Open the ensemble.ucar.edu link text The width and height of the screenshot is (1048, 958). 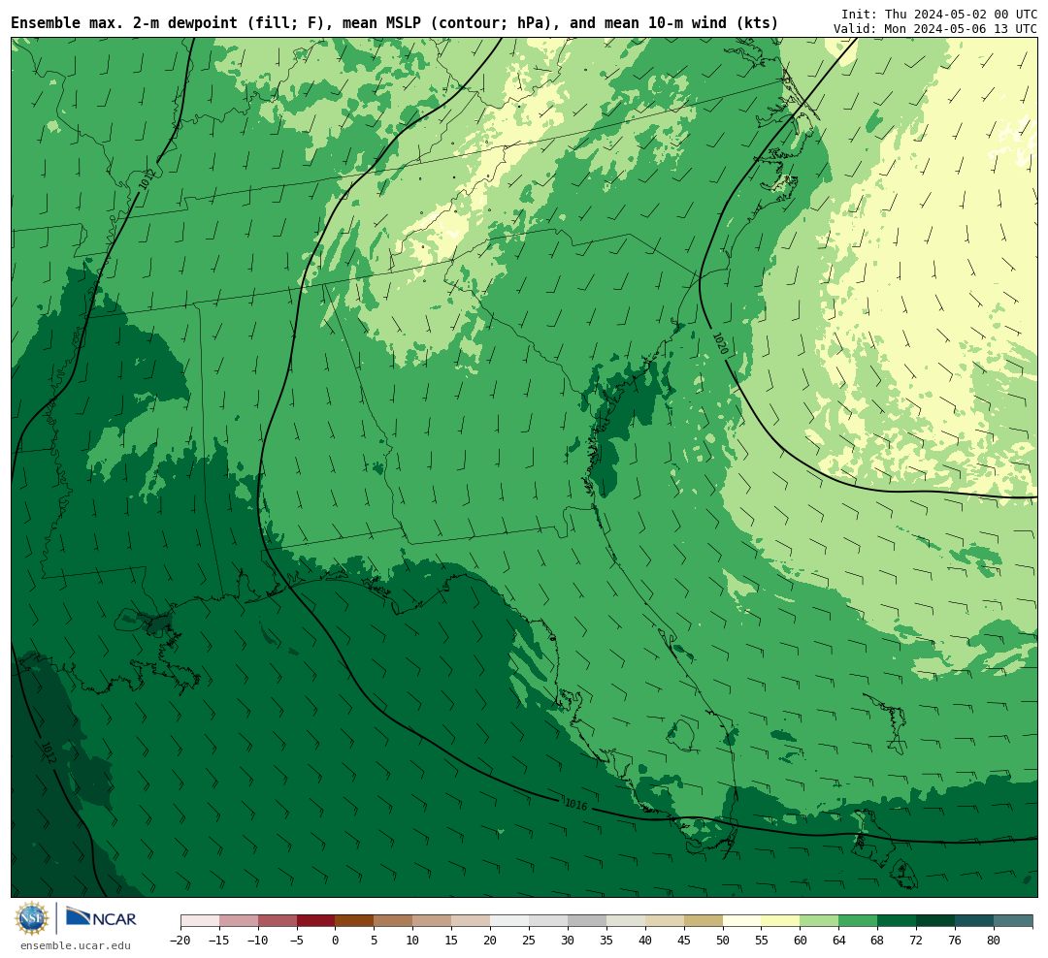(x=76, y=945)
